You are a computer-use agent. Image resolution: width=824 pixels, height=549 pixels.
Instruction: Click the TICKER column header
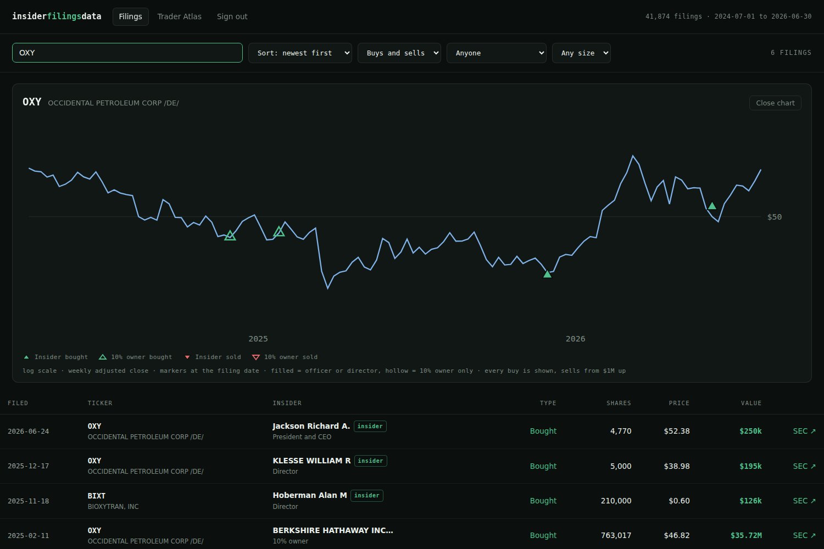point(100,403)
